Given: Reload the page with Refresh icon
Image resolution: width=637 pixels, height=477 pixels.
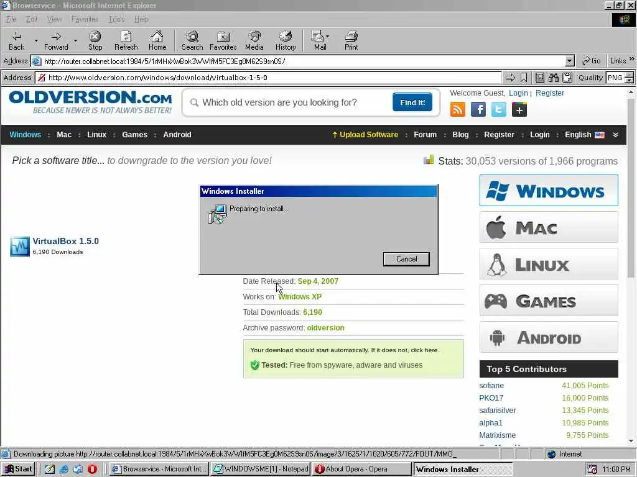Looking at the screenshot, I should 126,40.
